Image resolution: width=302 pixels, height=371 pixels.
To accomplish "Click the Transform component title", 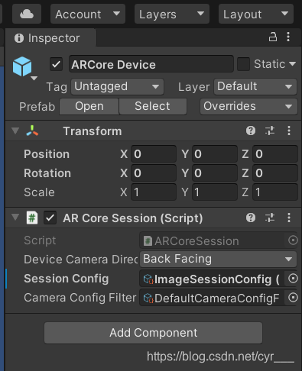I will pos(93,131).
